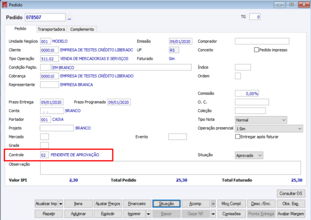This screenshot has width=311, height=220.
Task: Enable Entregar após faturar checkbox
Action: 237,137
